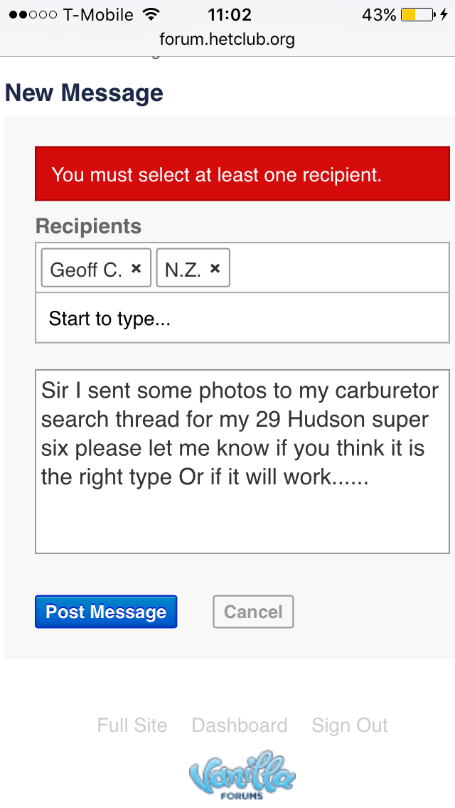
Task: Tap the Wi-Fi icon in status bar
Action: click(x=151, y=14)
